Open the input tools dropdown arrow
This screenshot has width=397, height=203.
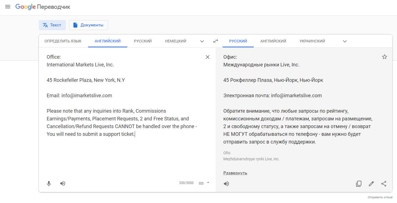(x=208, y=182)
